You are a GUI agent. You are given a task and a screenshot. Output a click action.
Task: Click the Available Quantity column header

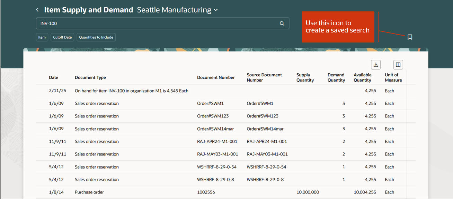[x=362, y=78]
